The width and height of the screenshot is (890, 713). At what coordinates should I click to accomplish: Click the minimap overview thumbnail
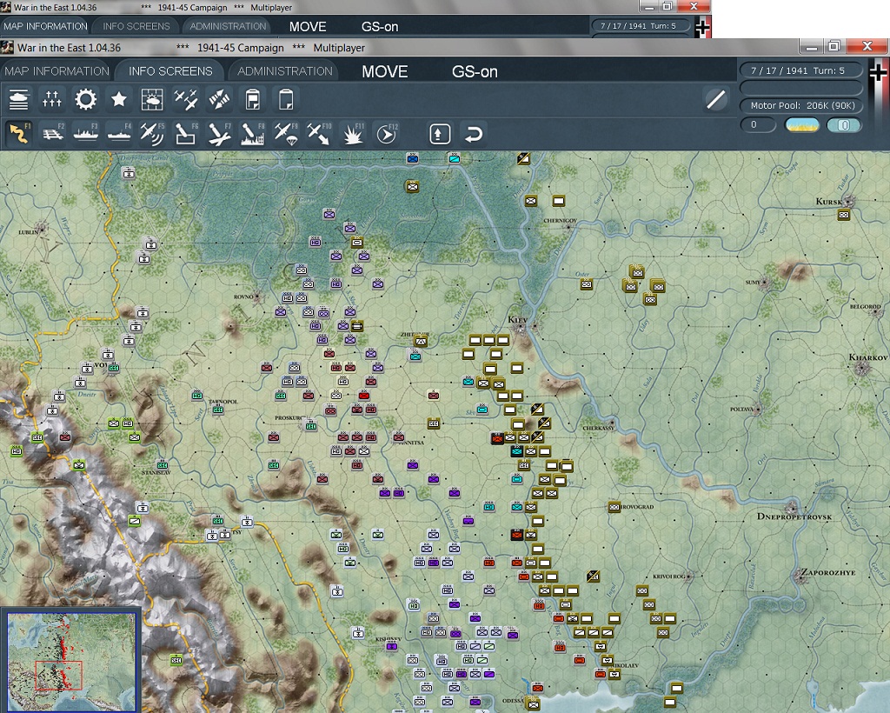tap(71, 661)
